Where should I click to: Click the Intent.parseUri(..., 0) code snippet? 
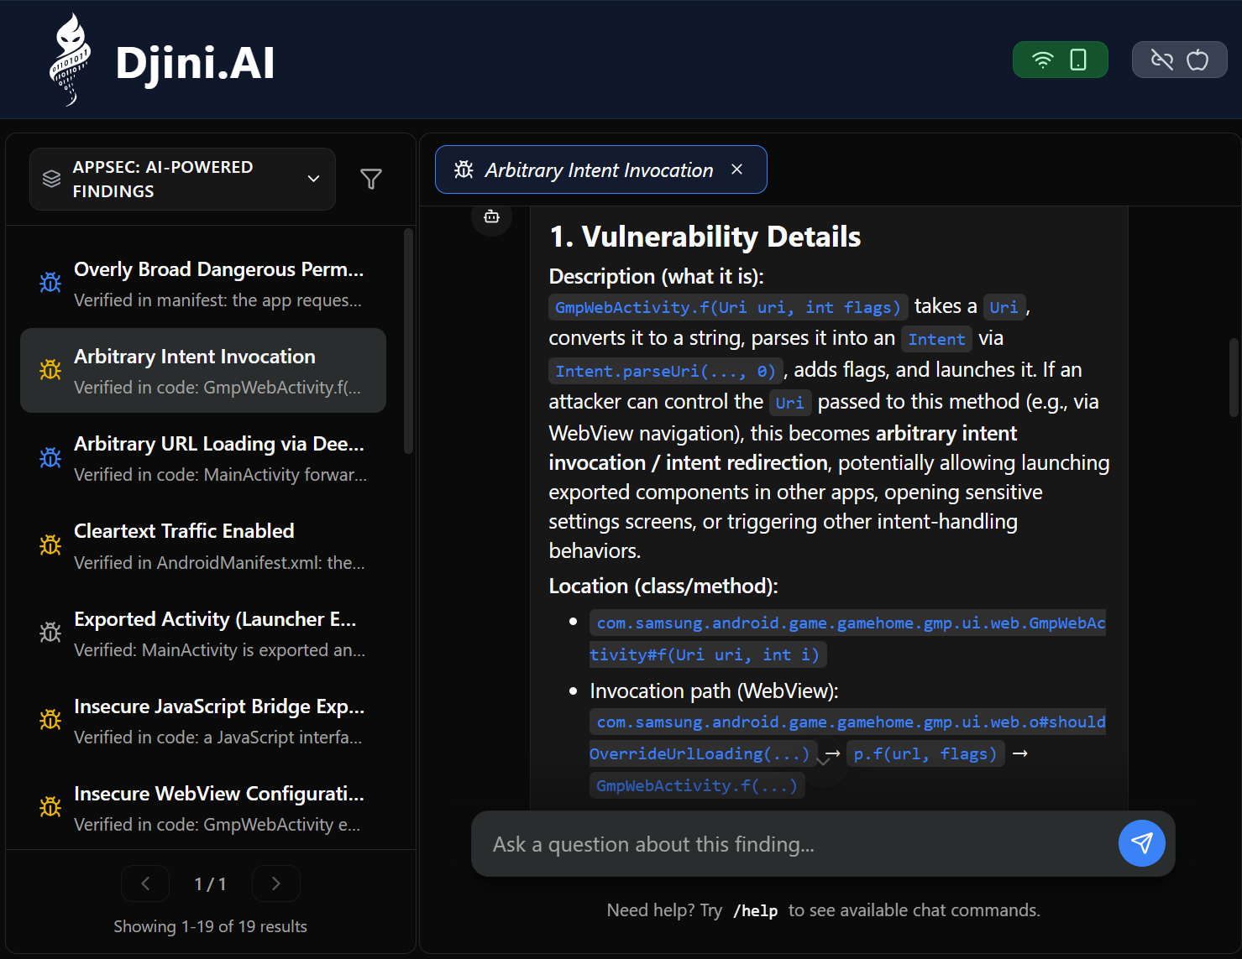666,371
